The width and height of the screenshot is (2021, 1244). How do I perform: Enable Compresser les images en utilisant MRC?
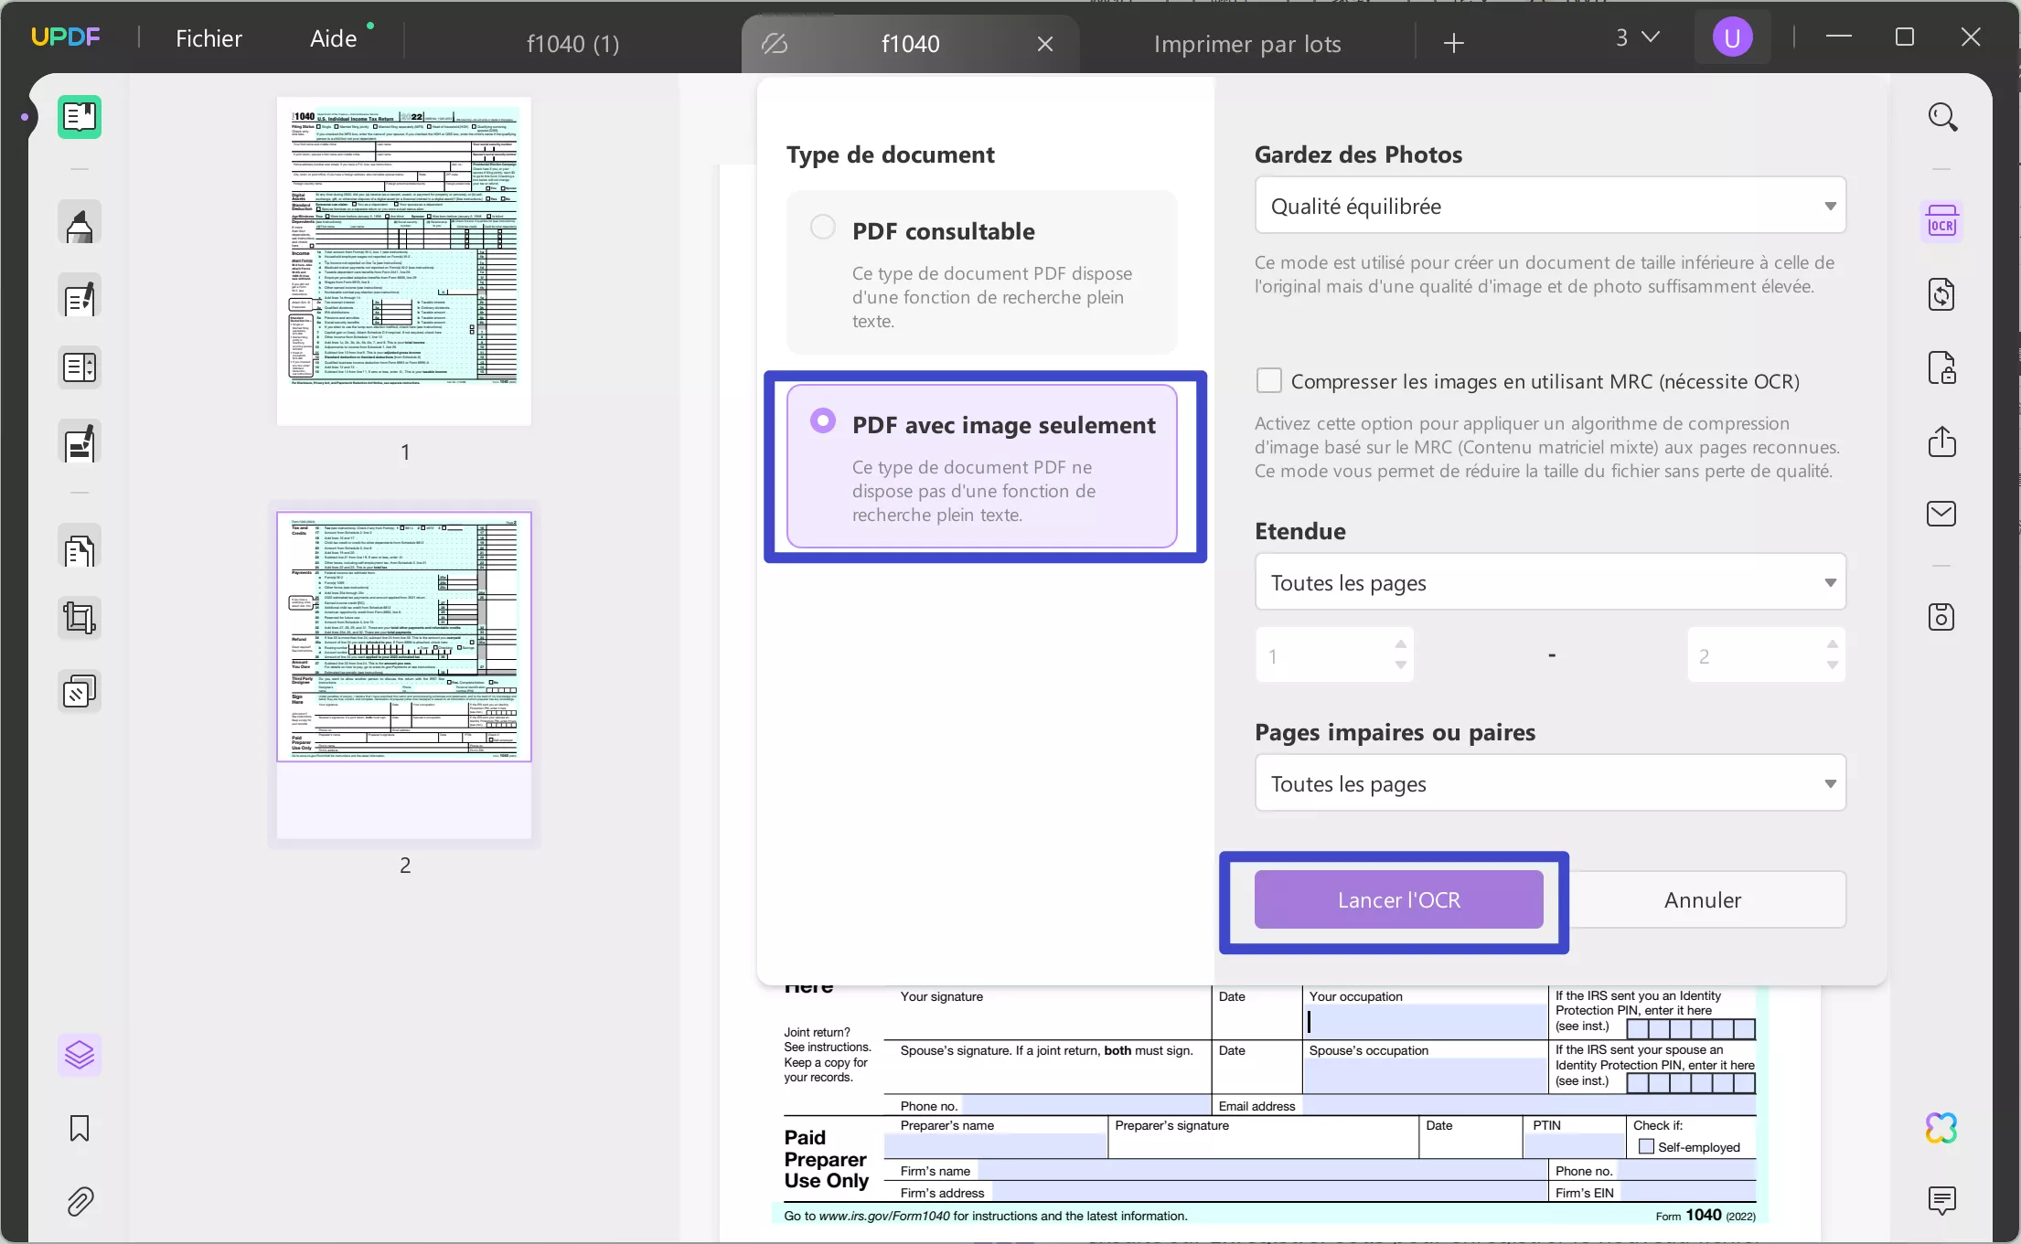click(1269, 380)
